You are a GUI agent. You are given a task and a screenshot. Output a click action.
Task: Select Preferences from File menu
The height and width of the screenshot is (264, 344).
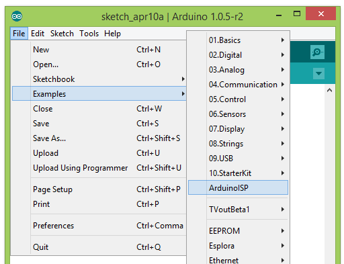point(99,226)
